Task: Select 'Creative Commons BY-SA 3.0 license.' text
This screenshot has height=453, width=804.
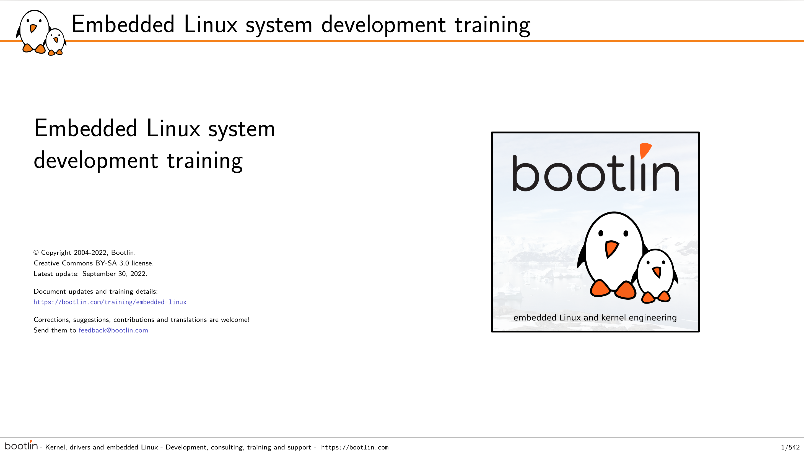Action: 94,263
